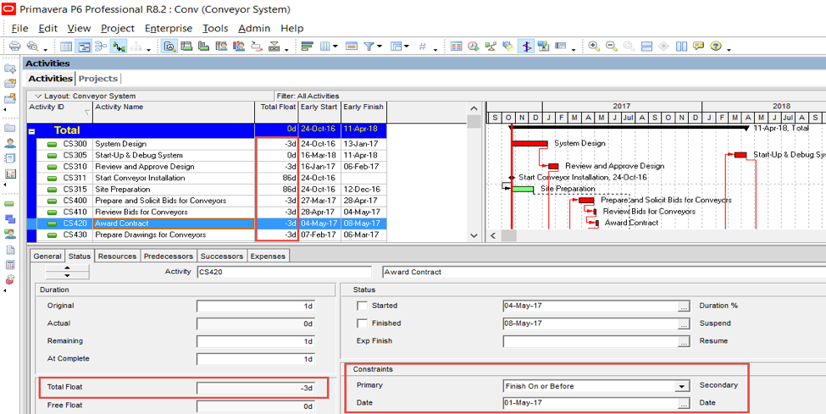This screenshot has width=826, height=414.
Task: Open the File menu
Action: pyautogui.click(x=20, y=29)
